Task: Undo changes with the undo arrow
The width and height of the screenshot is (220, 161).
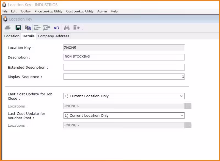Action: [57, 28]
